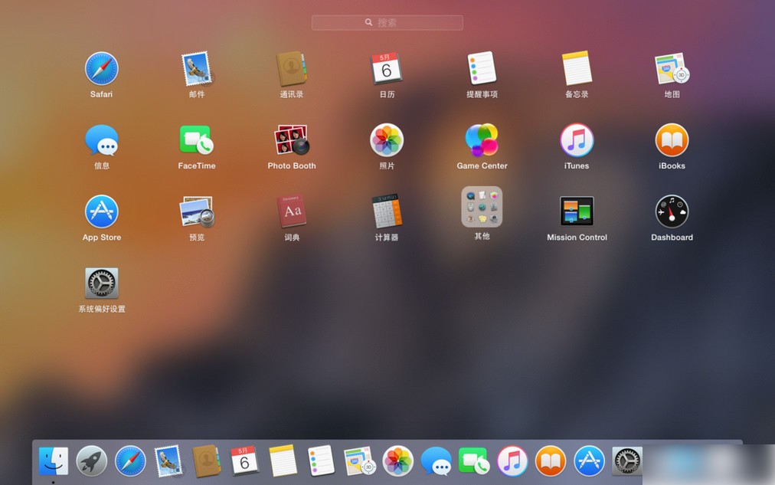Open 系统偏好设置 System Preferences in Launchpad
This screenshot has width=775, height=485.
tap(101, 283)
